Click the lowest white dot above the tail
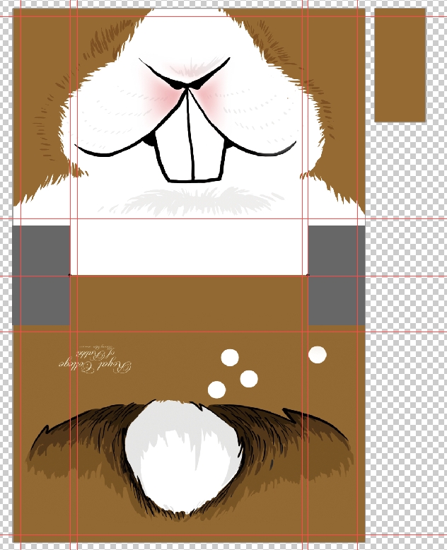The image size is (447, 550). click(216, 389)
